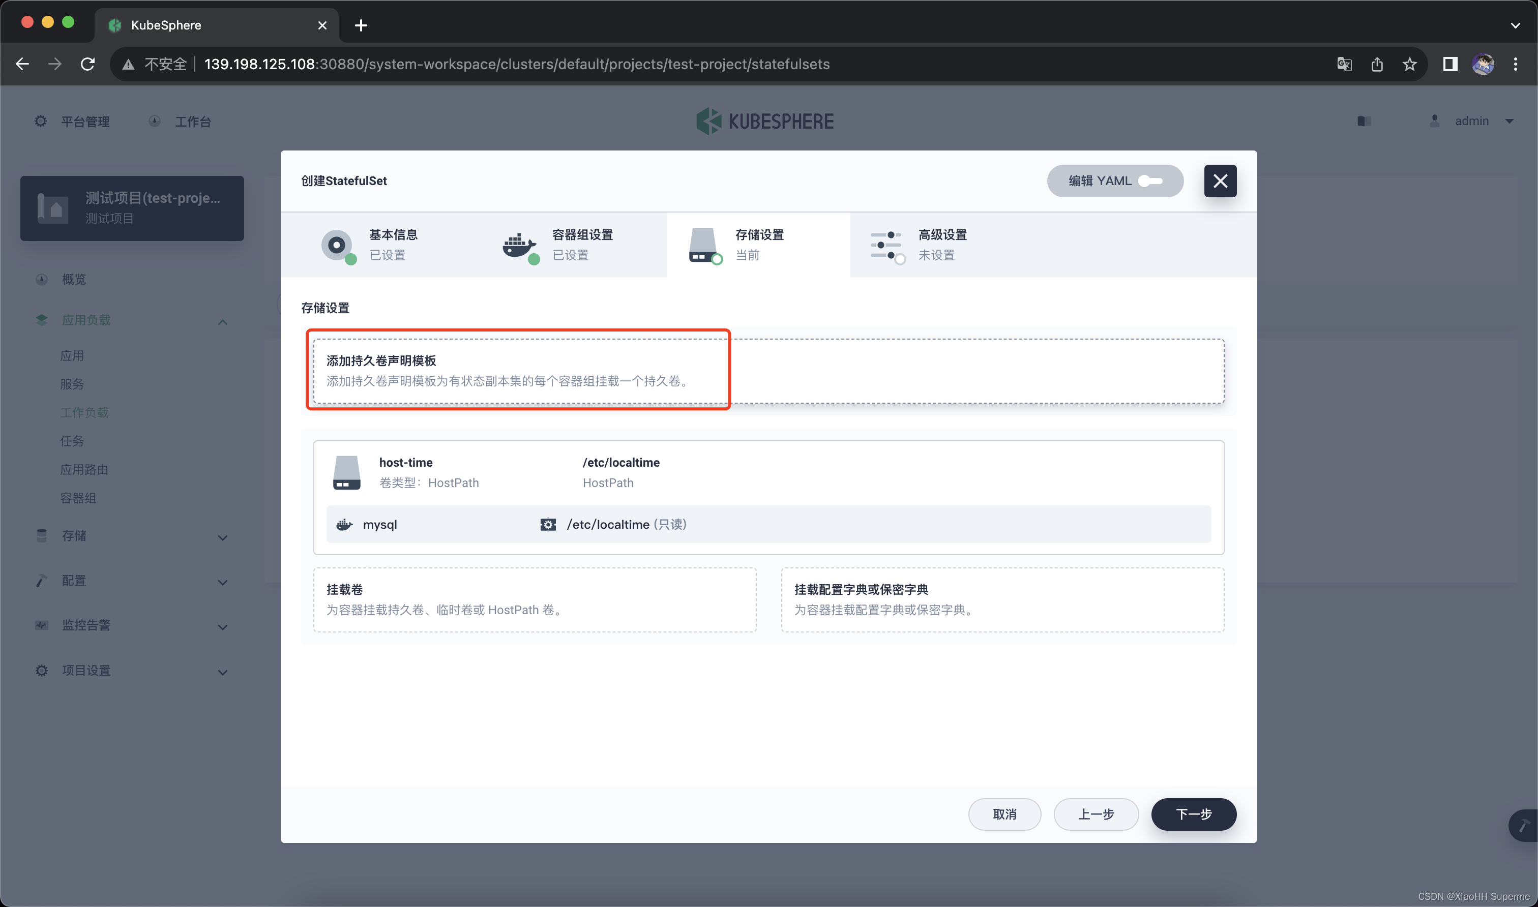Toggle the Edit YAML switch

coord(1150,181)
